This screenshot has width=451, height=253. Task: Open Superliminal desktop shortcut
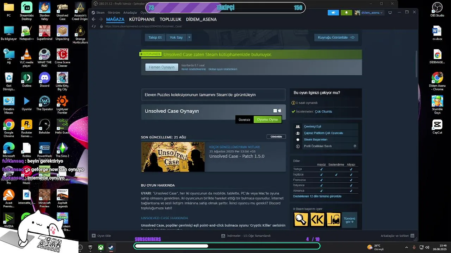[44, 33]
